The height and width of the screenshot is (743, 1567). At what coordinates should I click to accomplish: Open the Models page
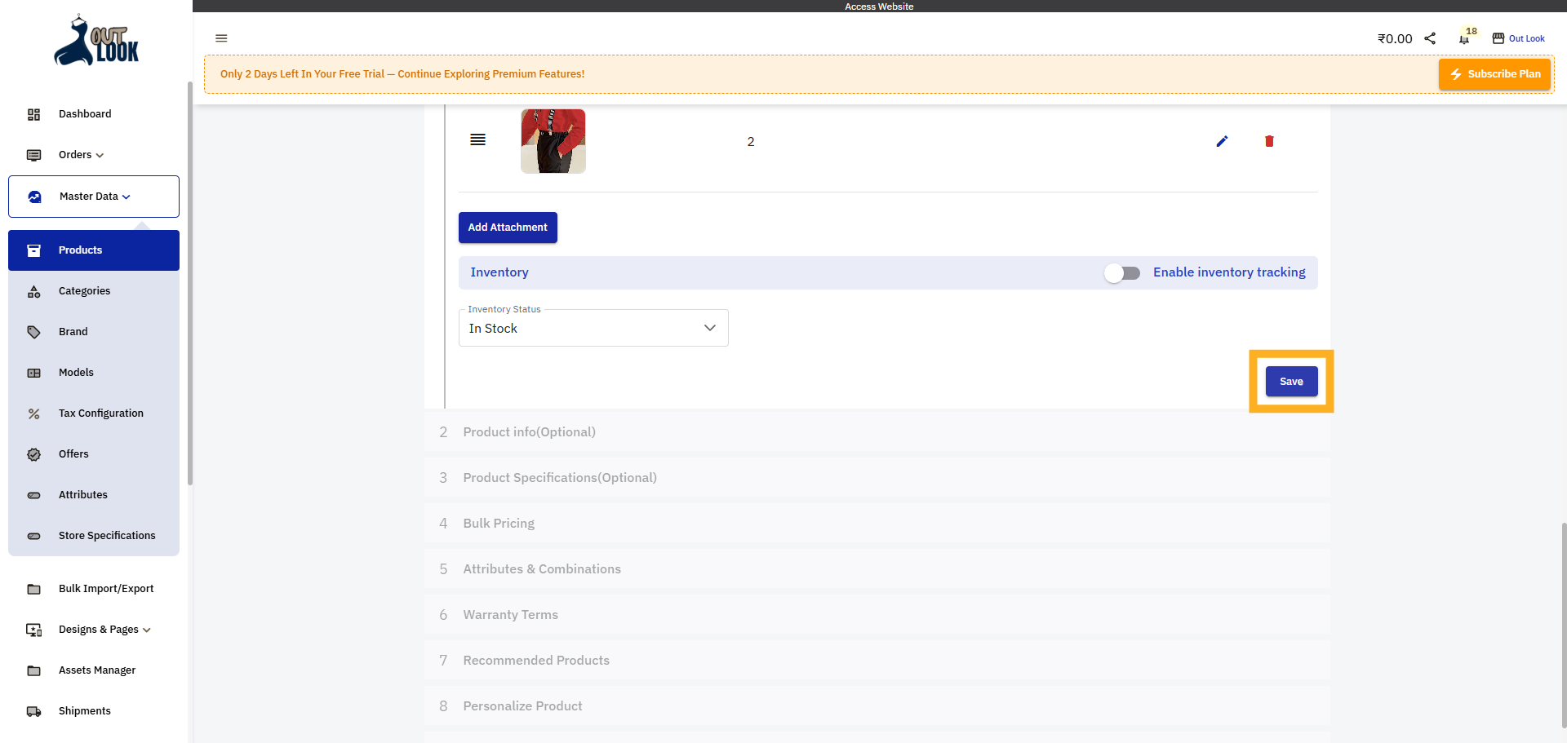[76, 373]
